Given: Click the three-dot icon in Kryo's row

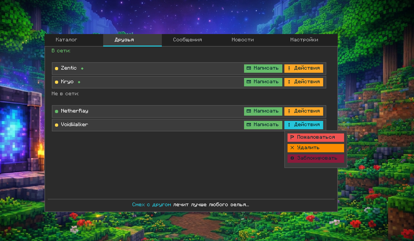Looking at the screenshot, I should [x=289, y=82].
